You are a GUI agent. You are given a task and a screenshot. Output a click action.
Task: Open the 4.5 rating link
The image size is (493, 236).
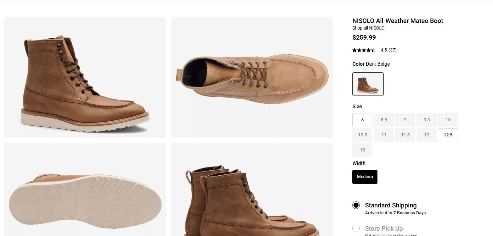(384, 50)
